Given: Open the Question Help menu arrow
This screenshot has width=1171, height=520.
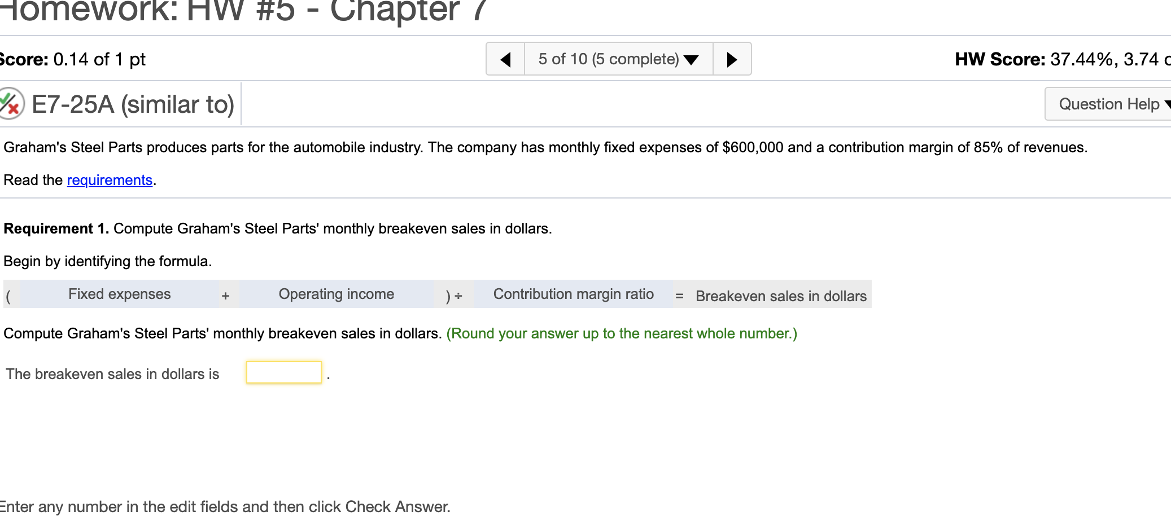Looking at the screenshot, I should click(x=1167, y=104).
